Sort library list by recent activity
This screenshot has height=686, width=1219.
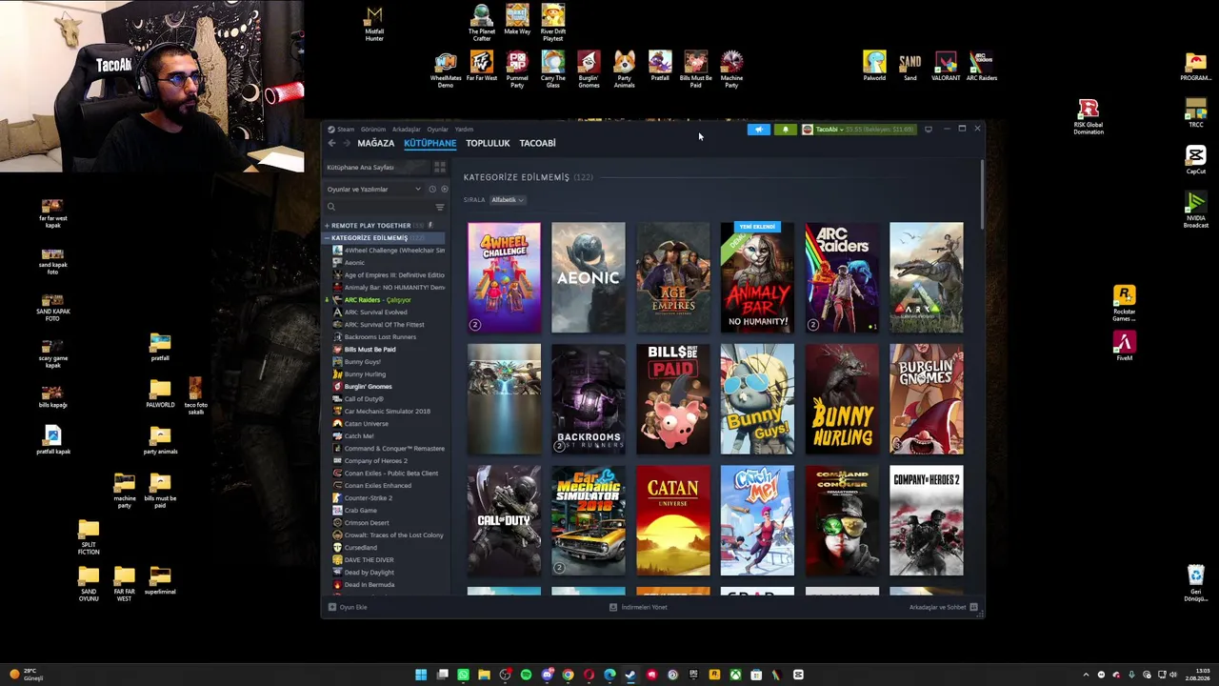pos(431,190)
